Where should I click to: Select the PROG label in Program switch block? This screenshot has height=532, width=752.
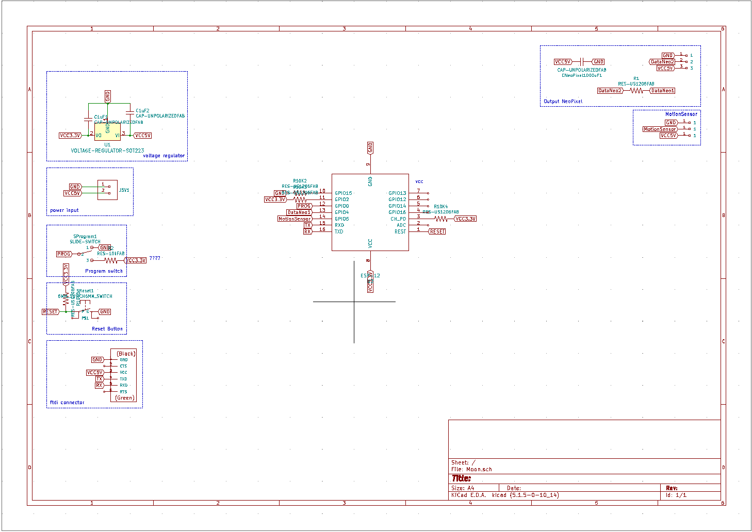pos(64,254)
